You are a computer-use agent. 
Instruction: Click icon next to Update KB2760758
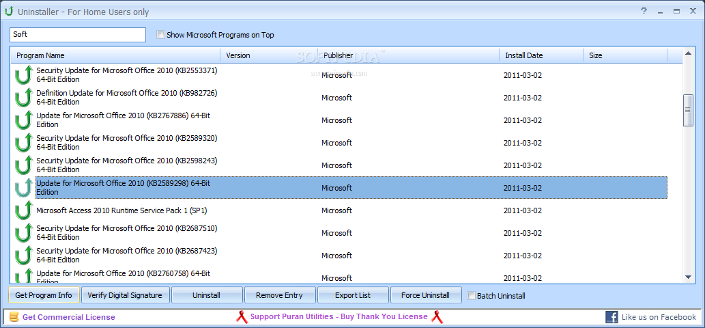[x=24, y=275]
